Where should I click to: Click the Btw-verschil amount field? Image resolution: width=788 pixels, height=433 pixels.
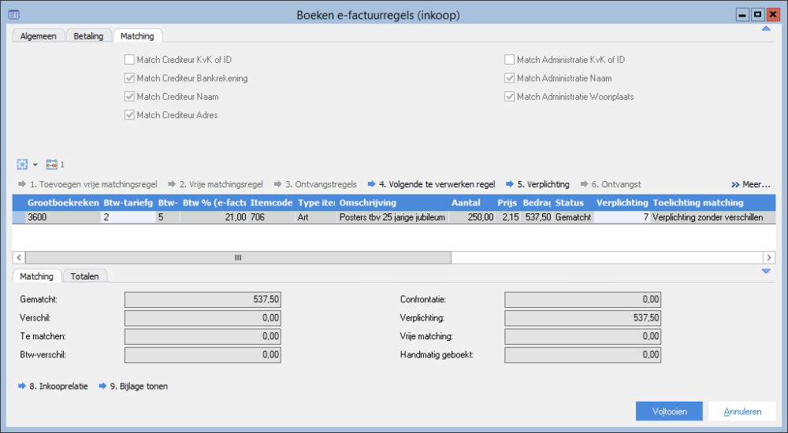(203, 354)
